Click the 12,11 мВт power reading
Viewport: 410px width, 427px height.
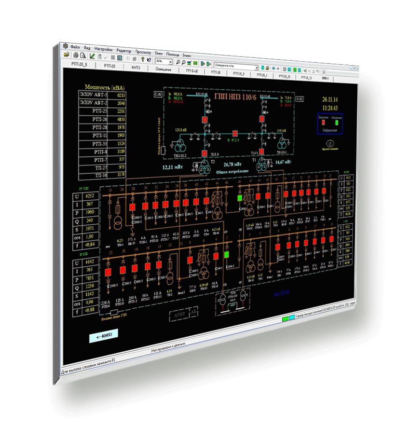coord(173,167)
